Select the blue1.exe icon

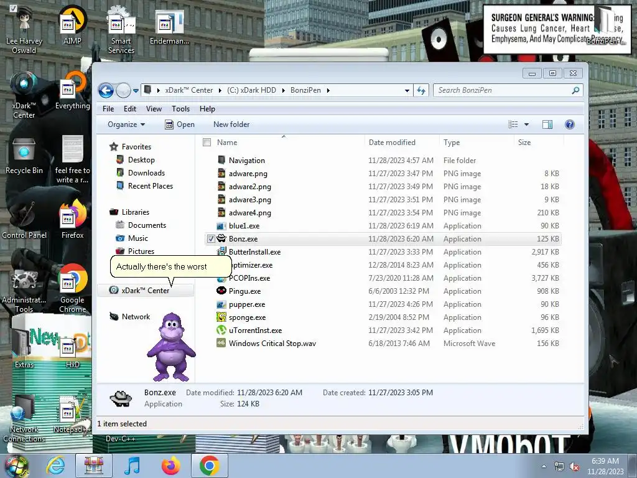[x=221, y=225]
